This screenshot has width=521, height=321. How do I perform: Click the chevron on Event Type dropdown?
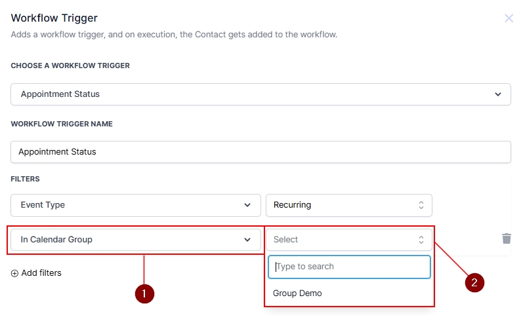point(247,205)
